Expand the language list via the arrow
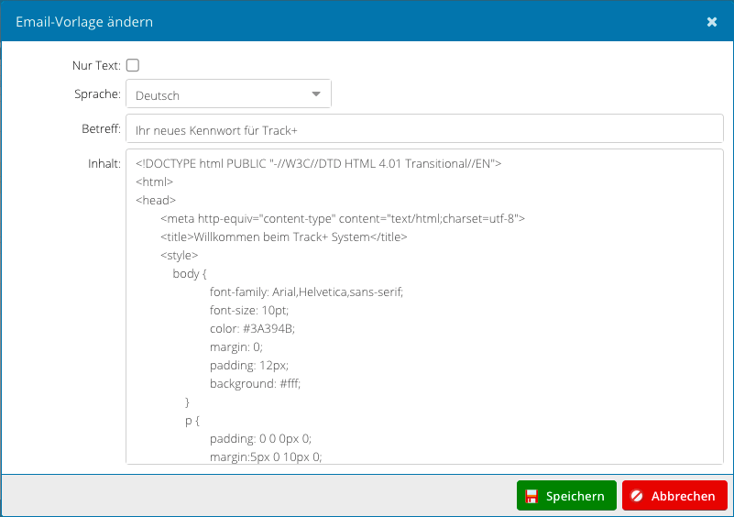Image resolution: width=734 pixels, height=517 pixels. tap(316, 94)
